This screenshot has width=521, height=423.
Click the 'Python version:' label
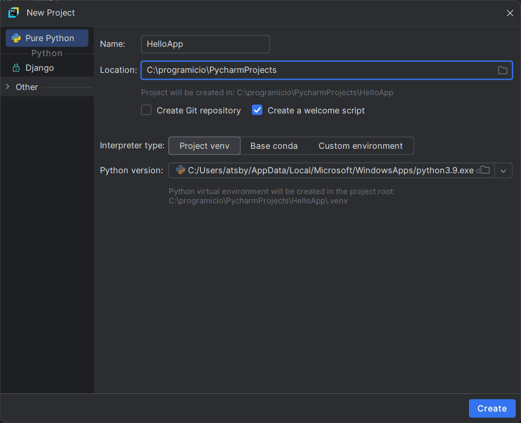(132, 170)
